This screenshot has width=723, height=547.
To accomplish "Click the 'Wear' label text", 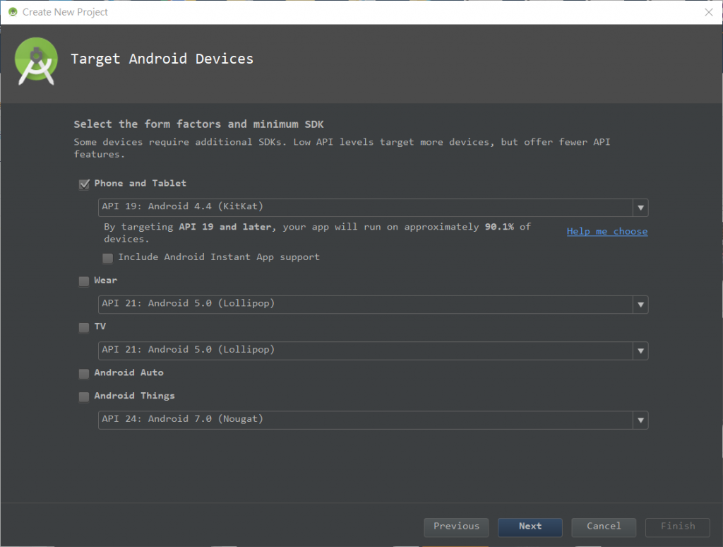I will (x=106, y=280).
